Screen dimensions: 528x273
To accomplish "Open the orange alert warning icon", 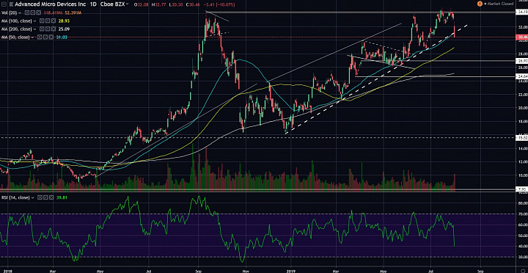I will click(x=479, y=4).
